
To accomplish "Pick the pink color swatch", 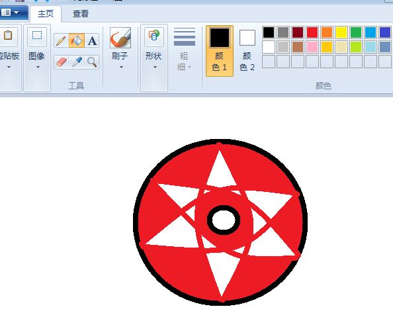I will (312, 47).
